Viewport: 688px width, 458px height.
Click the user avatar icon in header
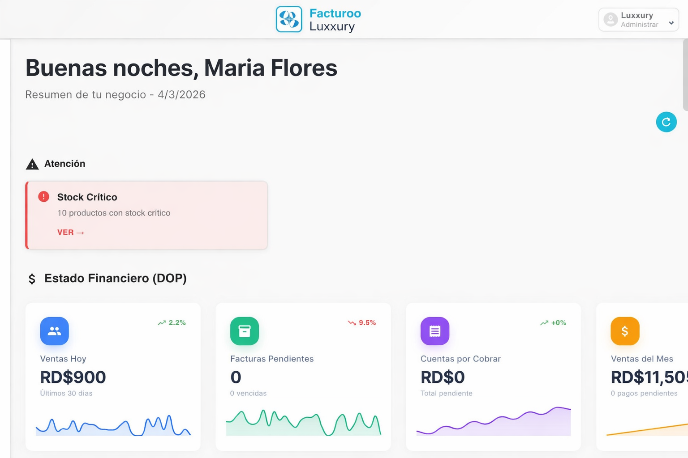point(611,20)
